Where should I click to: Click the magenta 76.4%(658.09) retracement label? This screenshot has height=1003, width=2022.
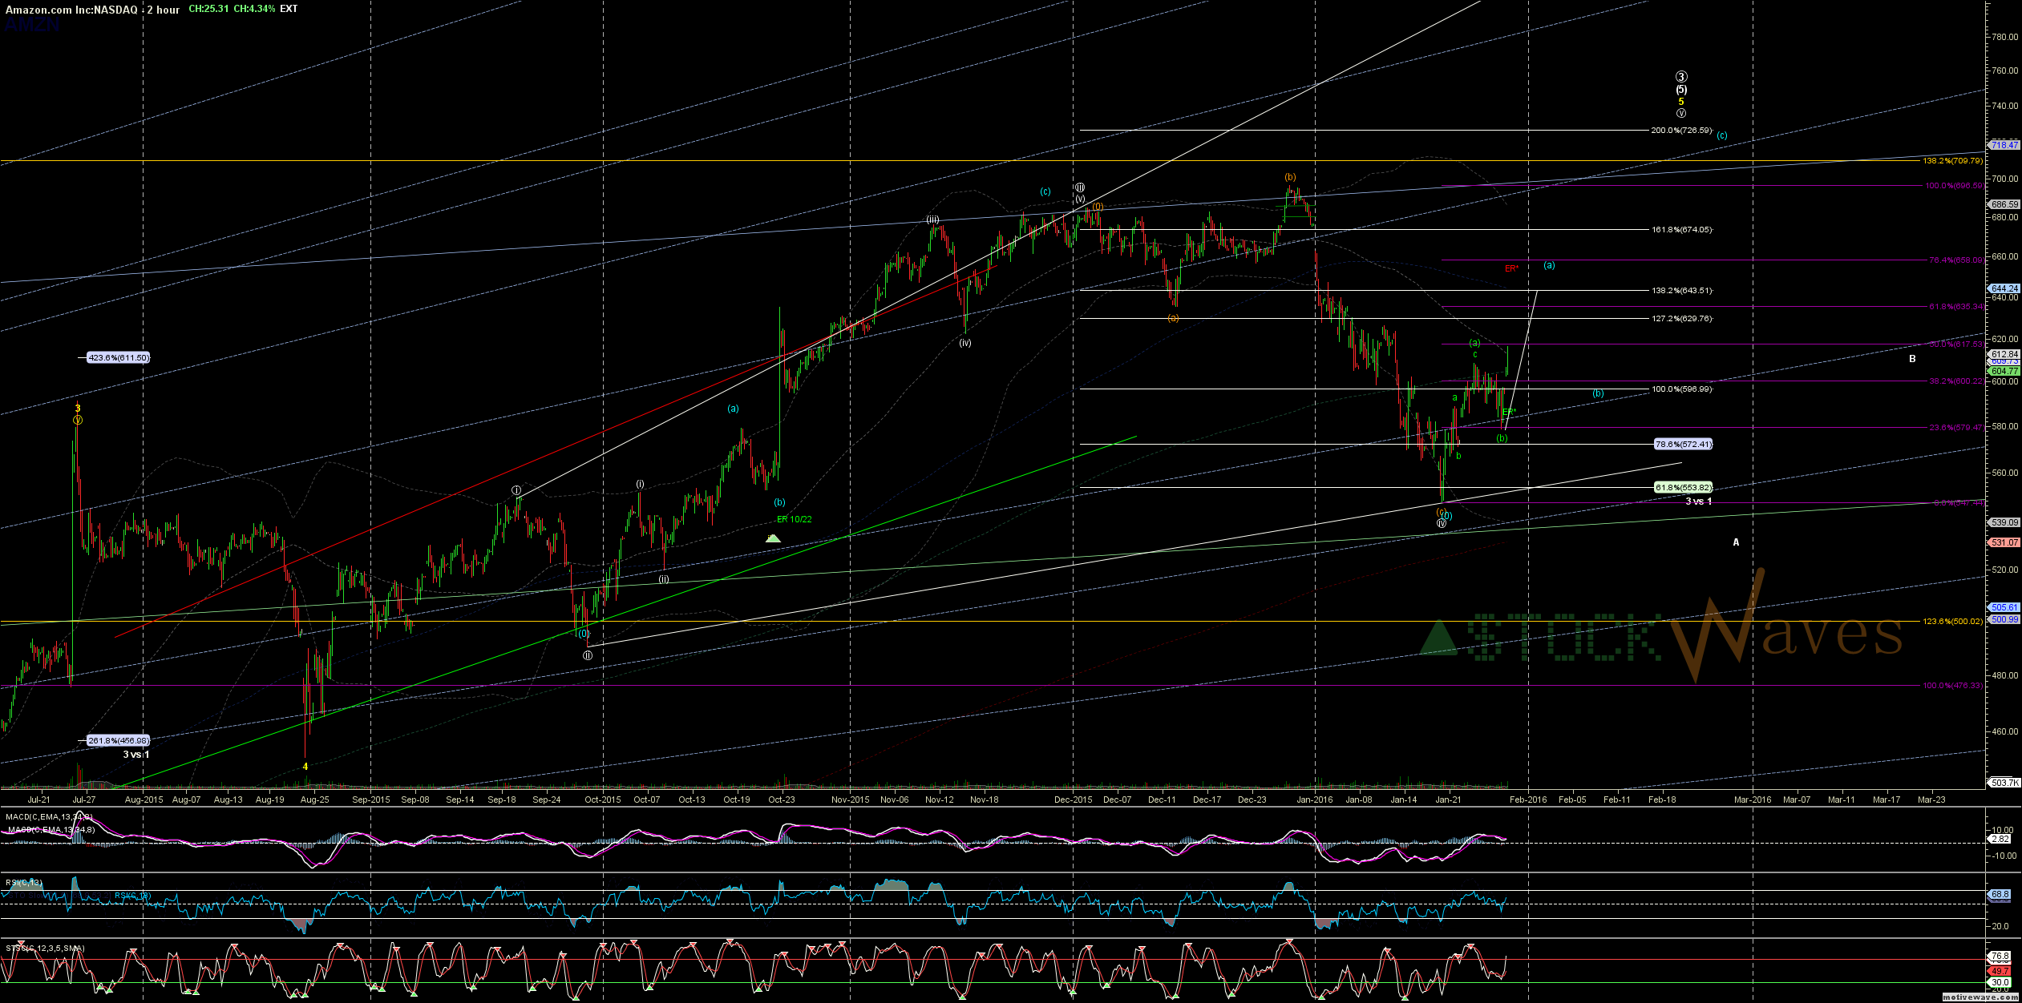tap(1955, 260)
